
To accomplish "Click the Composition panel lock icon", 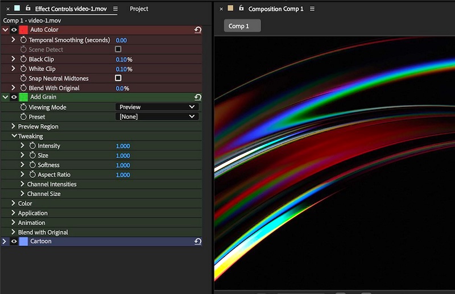I will [241, 8].
